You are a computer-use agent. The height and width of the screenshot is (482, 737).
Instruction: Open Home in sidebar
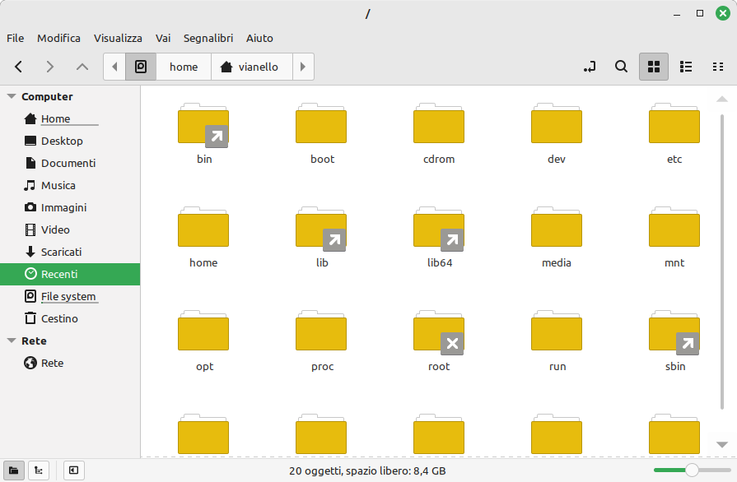pyautogui.click(x=70, y=118)
